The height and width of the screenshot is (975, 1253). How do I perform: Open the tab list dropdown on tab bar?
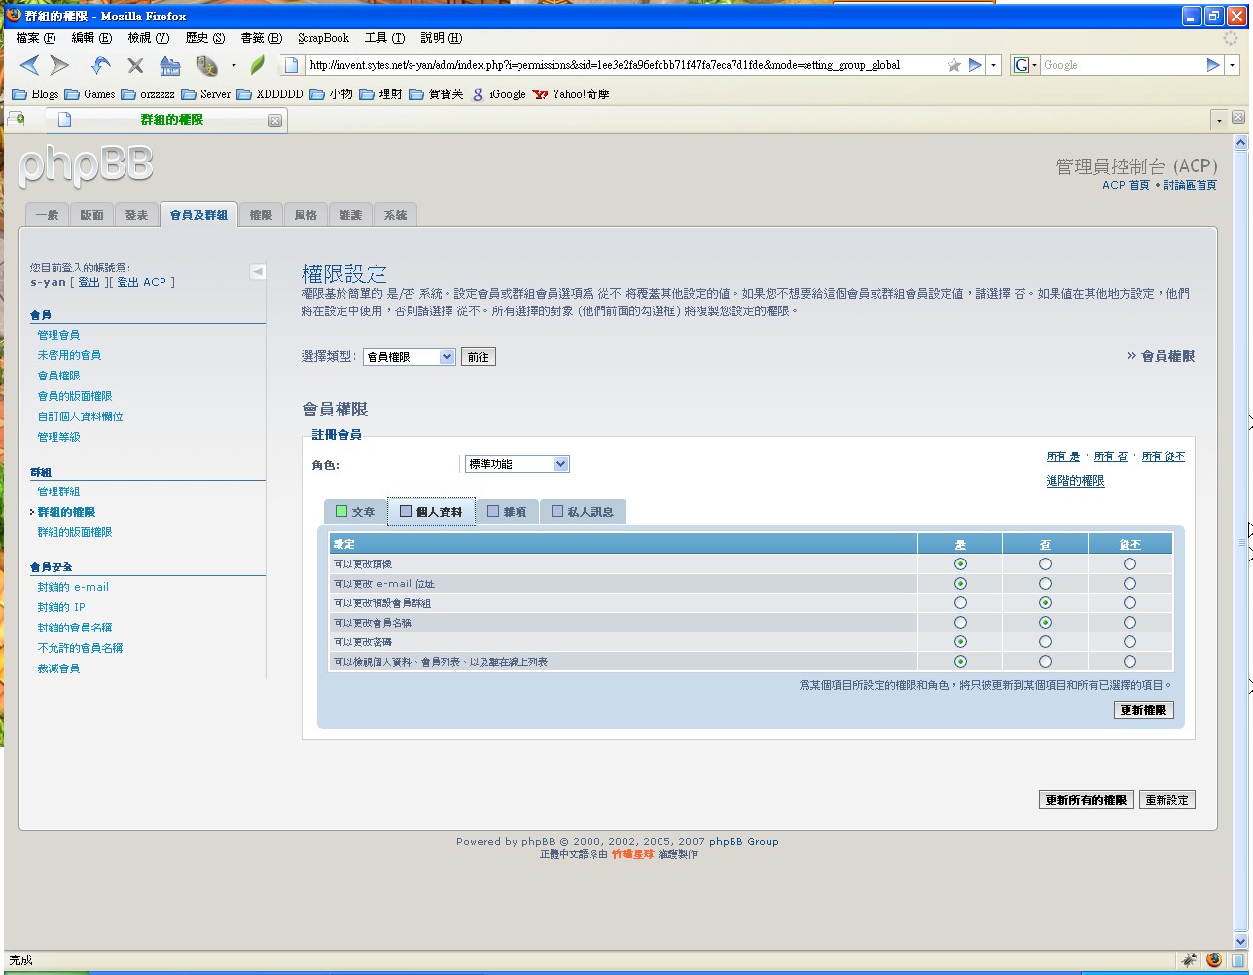pos(1218,120)
